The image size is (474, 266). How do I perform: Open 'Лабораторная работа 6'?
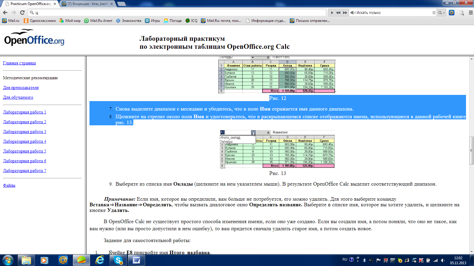[25, 161]
